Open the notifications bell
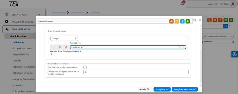The width and height of the screenshot is (238, 94). click(182, 4)
